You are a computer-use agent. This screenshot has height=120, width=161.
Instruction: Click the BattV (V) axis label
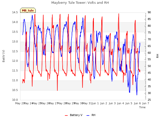[4, 56]
